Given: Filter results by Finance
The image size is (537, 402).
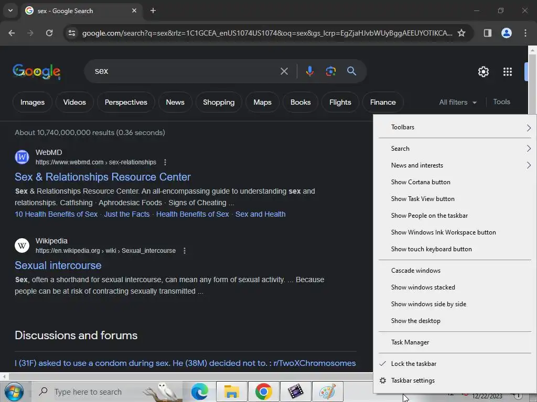Looking at the screenshot, I should coord(382,102).
